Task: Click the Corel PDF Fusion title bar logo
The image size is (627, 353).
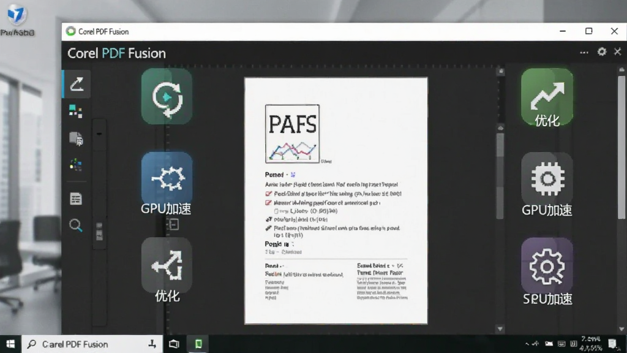Action: pyautogui.click(x=71, y=31)
